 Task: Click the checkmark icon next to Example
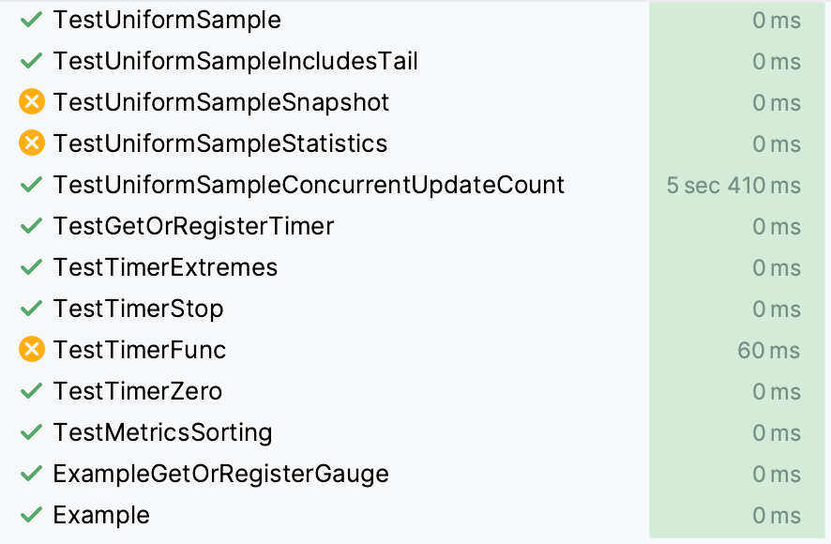pyautogui.click(x=31, y=515)
